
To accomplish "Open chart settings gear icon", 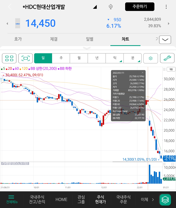I will point(151,58).
